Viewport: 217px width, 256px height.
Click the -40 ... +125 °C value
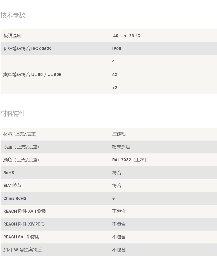pos(126,36)
